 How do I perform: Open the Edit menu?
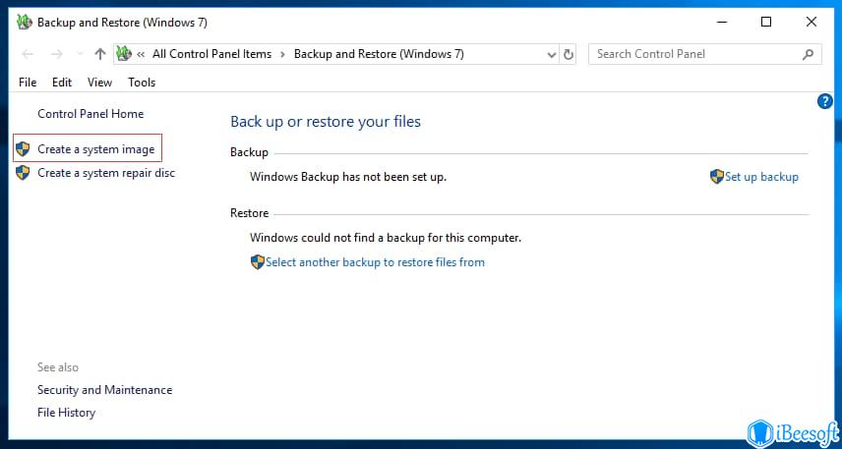click(x=62, y=83)
